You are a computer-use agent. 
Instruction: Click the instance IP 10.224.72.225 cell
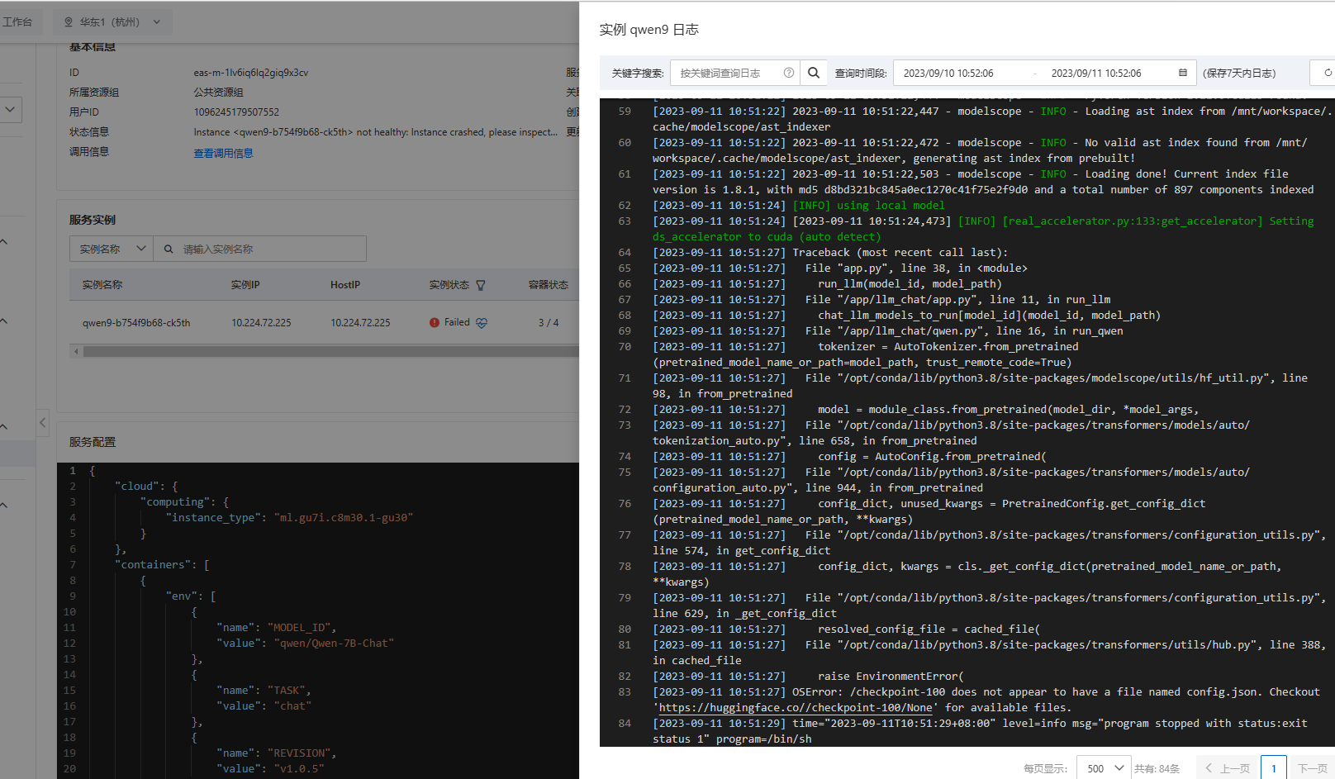coord(261,323)
